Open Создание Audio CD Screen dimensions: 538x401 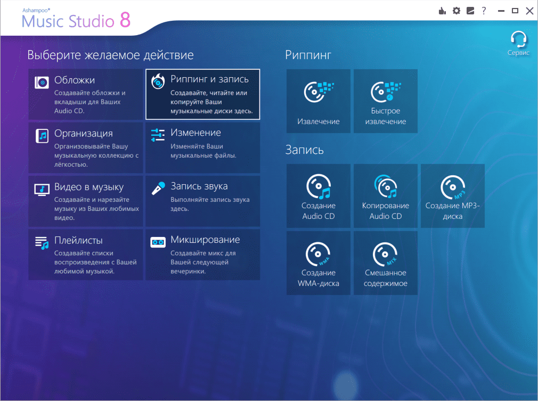click(319, 196)
